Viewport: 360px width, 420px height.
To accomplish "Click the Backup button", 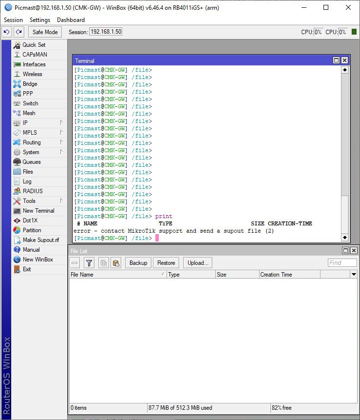I will click(x=138, y=263).
